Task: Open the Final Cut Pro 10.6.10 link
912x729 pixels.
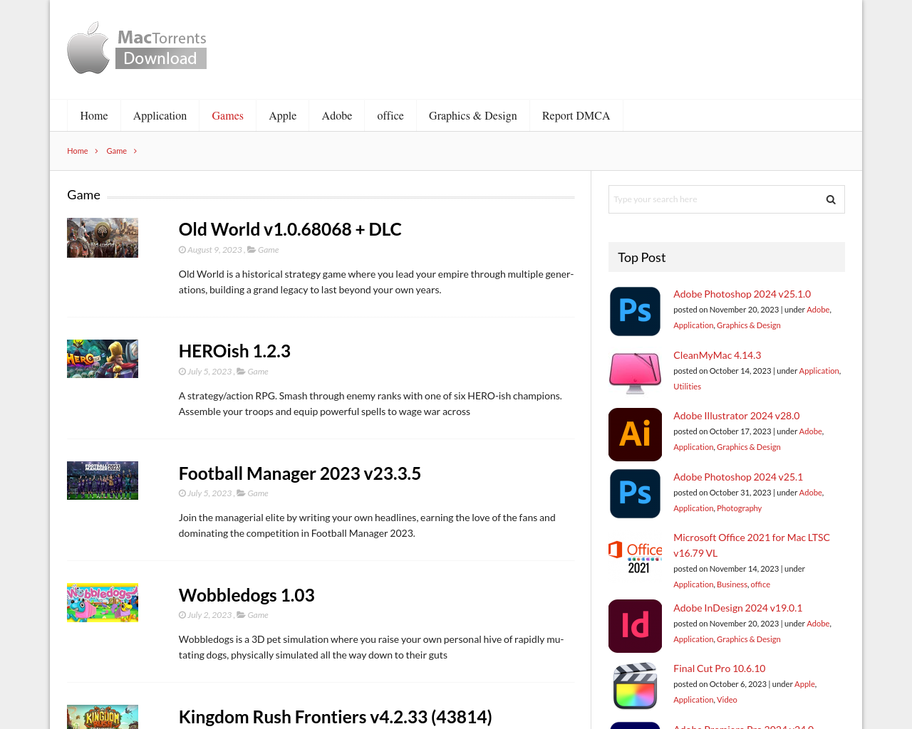Action: pos(719,668)
